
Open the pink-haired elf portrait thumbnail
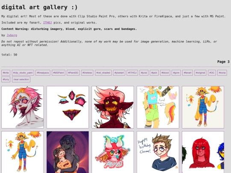(x=23, y=107)
